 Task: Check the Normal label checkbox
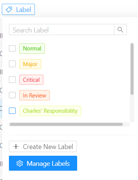point(12,48)
